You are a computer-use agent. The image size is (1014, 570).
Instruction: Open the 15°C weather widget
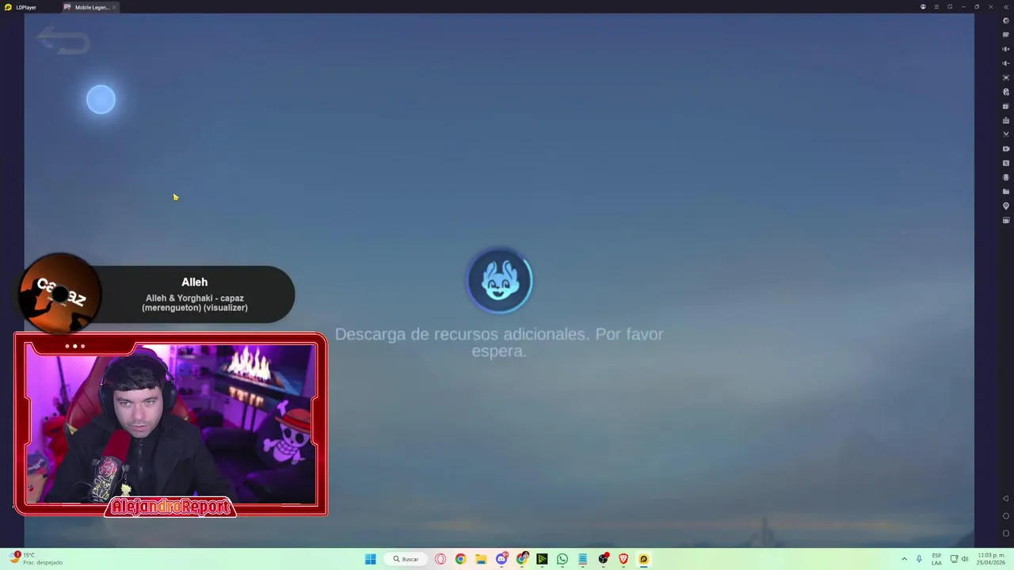[36, 559]
